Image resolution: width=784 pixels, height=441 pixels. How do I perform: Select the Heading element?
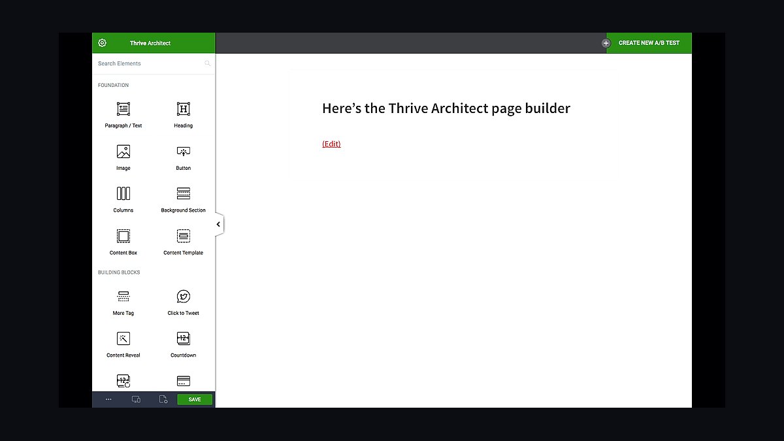click(184, 115)
